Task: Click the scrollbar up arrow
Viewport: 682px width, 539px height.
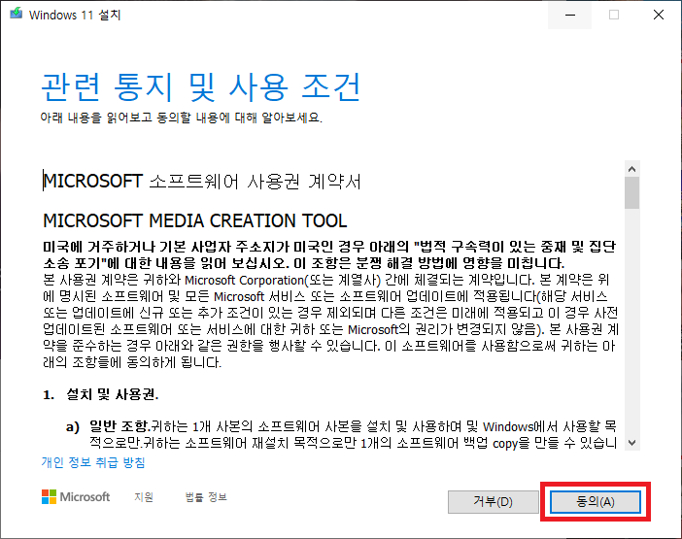Action: click(x=632, y=169)
